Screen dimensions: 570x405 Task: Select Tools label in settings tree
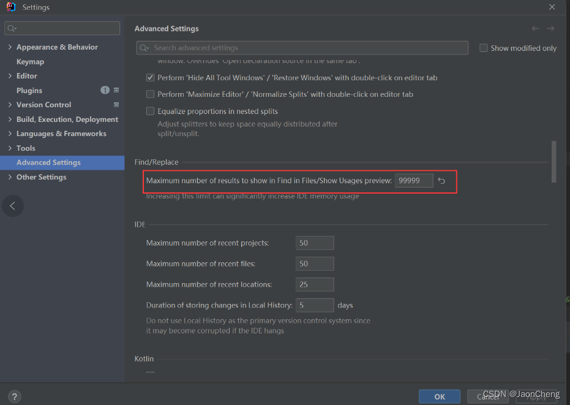coord(26,148)
